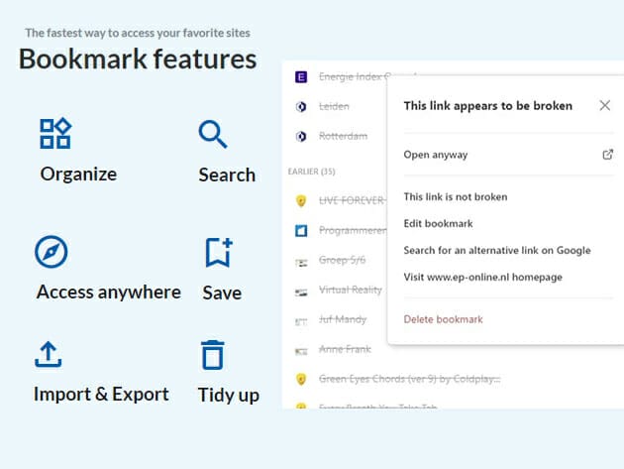Click the Tidy up trash icon
The image size is (624, 469).
(x=213, y=354)
